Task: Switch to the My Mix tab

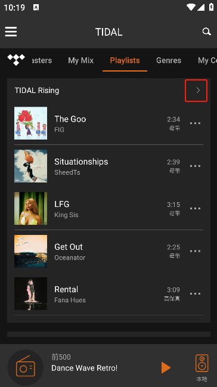Action: [80, 60]
